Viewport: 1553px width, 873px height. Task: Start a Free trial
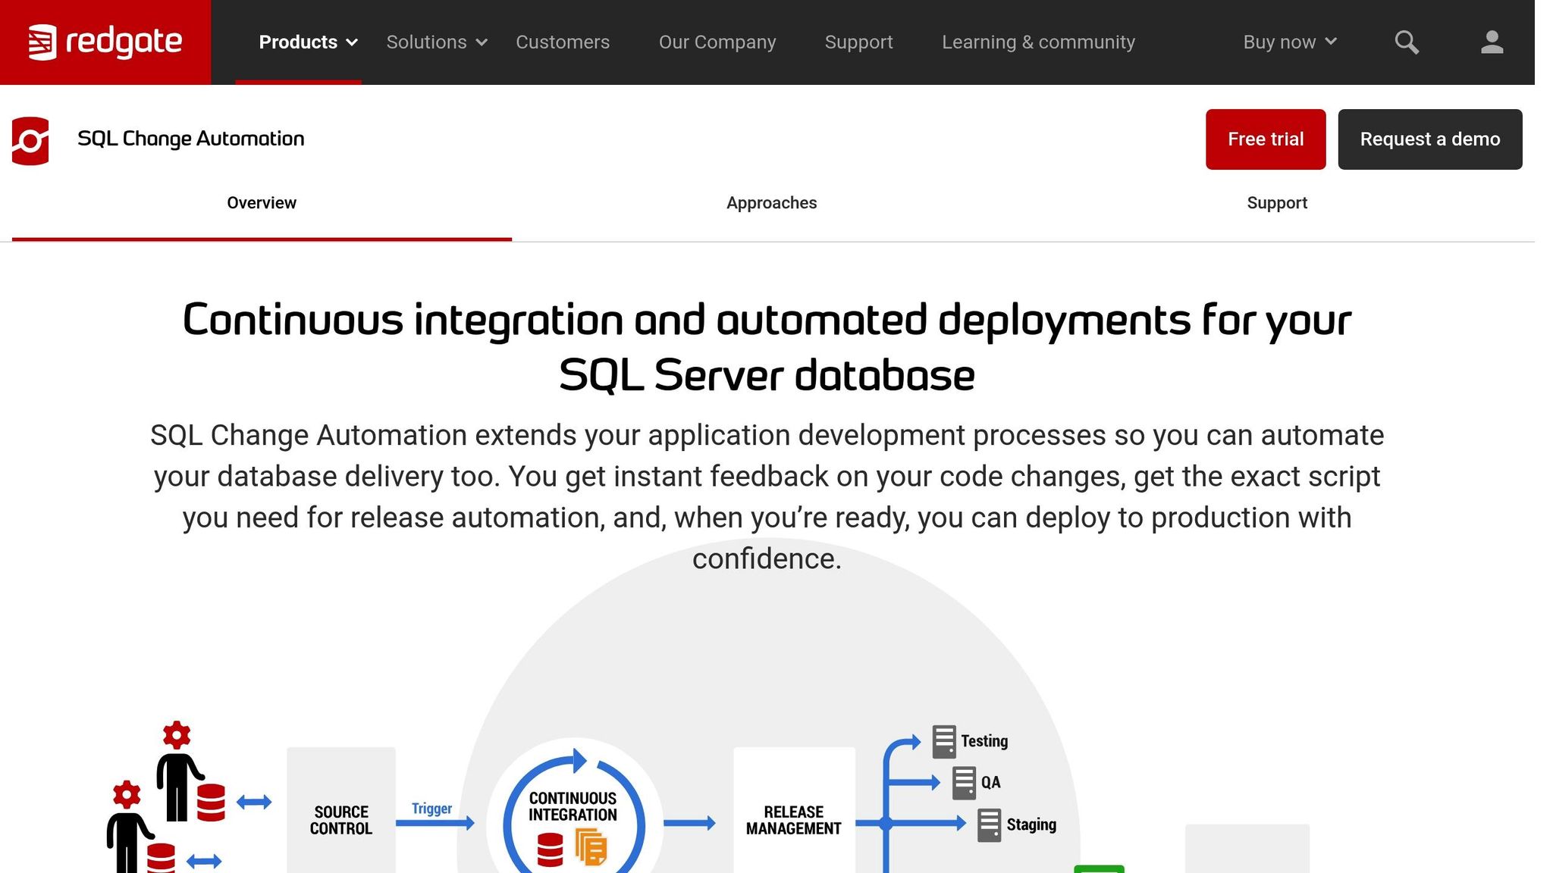pos(1265,139)
